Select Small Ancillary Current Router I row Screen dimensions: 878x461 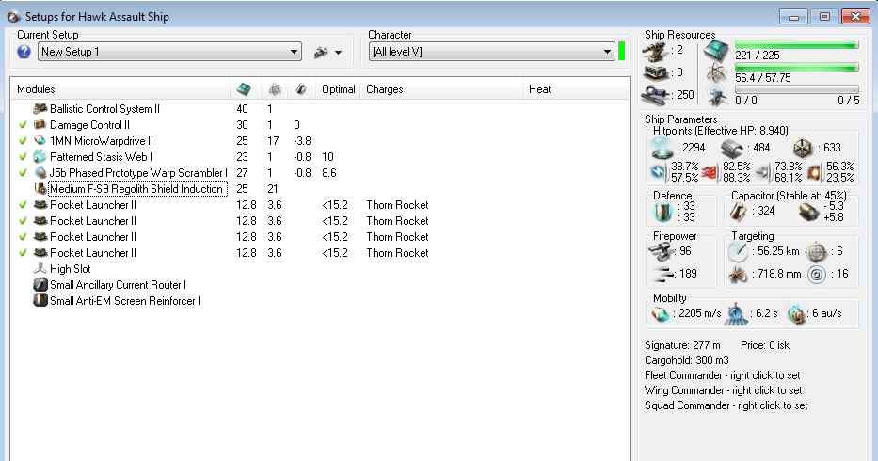(x=319, y=285)
